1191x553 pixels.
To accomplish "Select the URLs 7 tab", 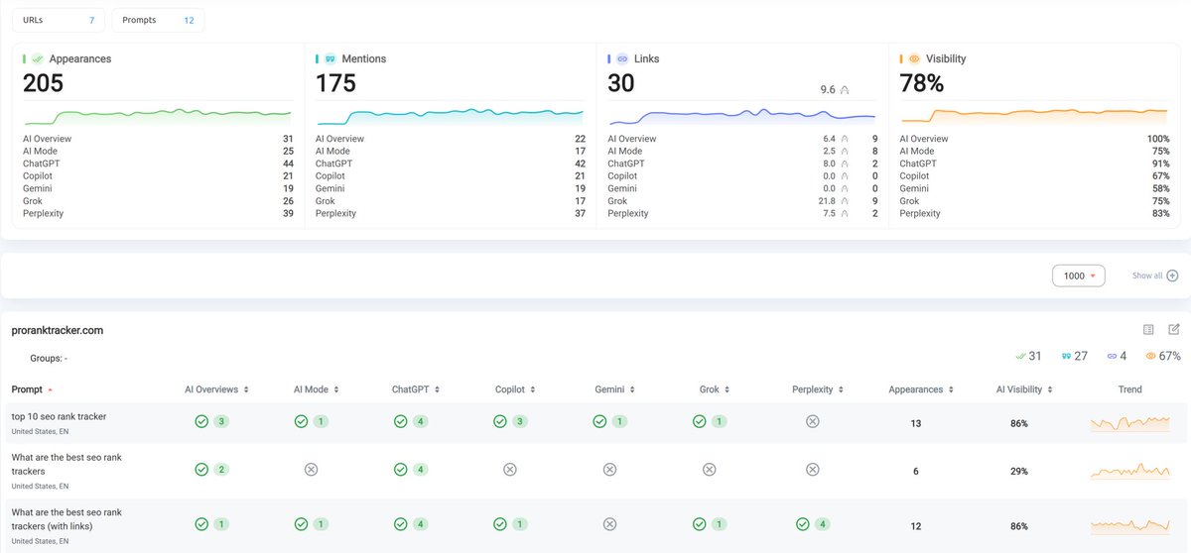I will 59,20.
